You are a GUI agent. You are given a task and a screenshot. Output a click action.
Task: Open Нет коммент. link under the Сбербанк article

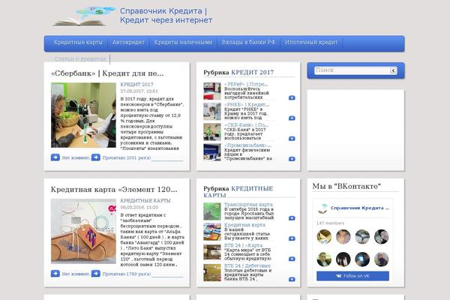pos(76,158)
